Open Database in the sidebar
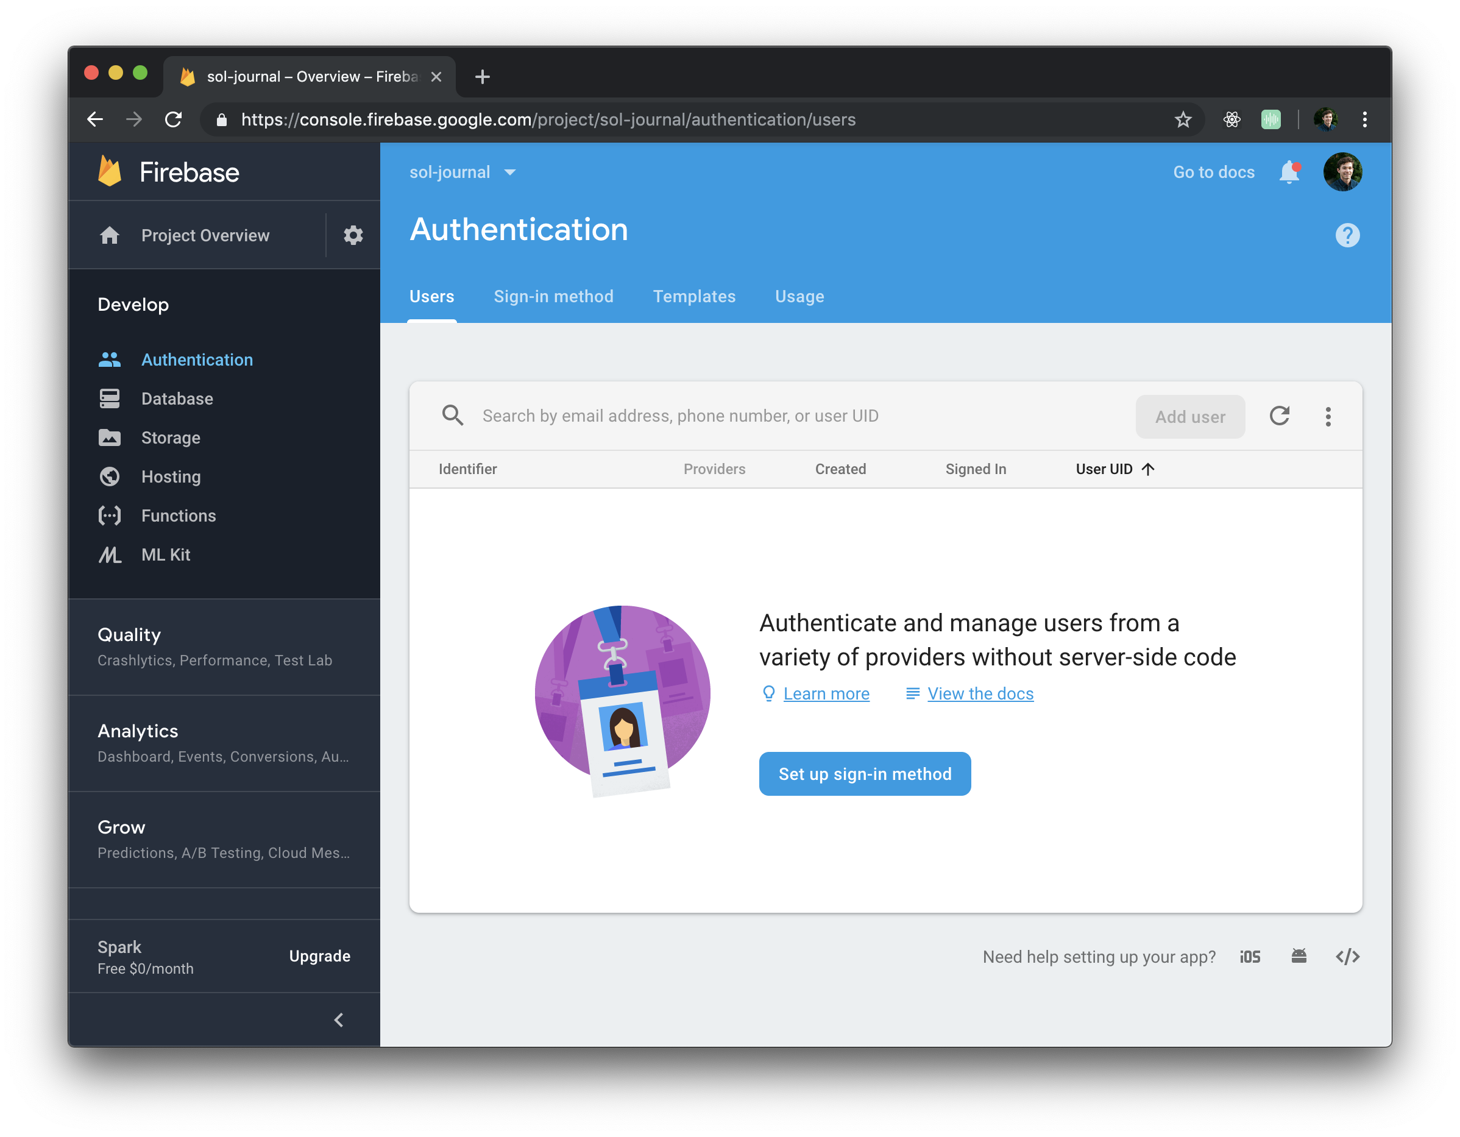 [177, 399]
